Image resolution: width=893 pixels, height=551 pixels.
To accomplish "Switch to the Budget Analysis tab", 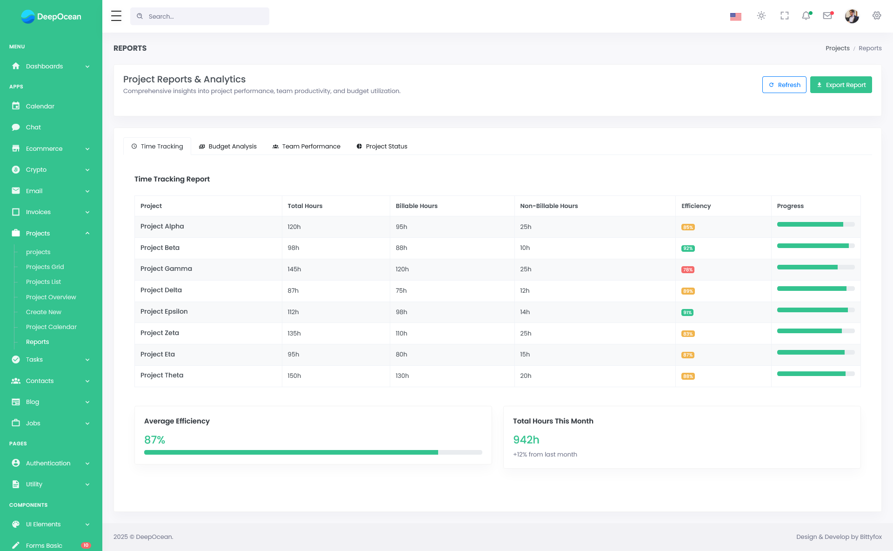I will [x=227, y=146].
